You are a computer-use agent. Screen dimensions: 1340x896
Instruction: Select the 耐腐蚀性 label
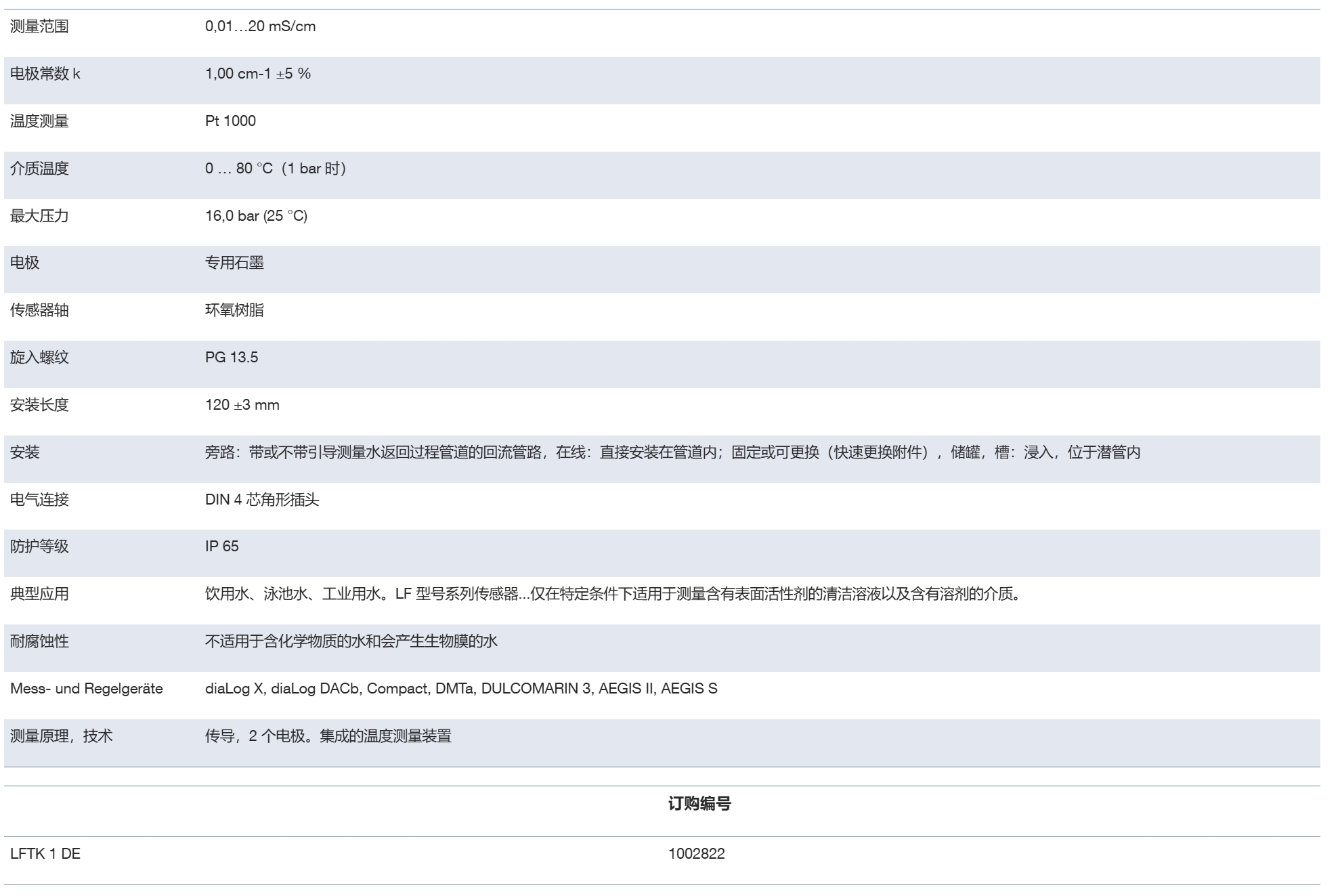point(39,641)
